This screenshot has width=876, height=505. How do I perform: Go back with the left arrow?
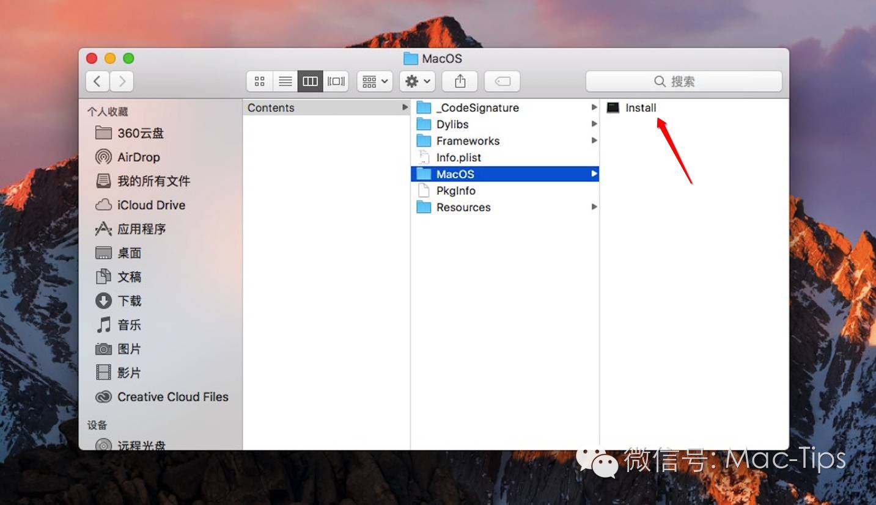click(98, 81)
